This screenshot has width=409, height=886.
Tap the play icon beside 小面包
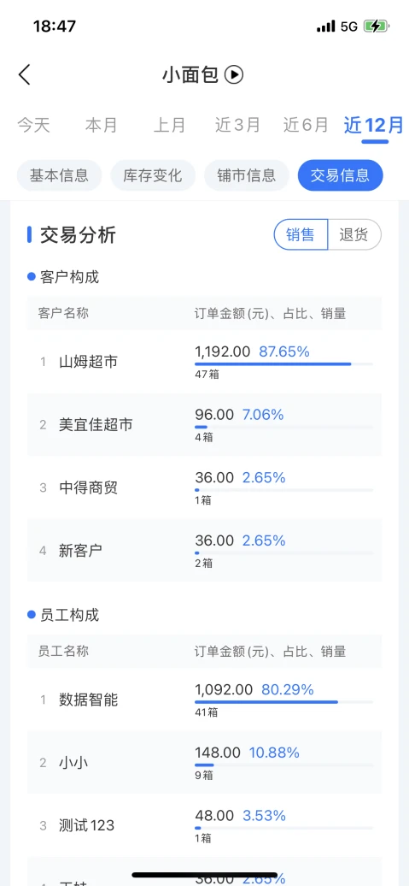pos(234,74)
